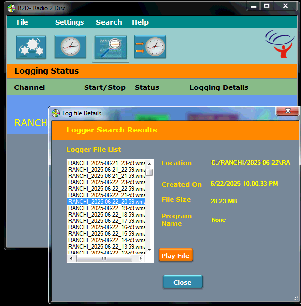Select RANCHI_2025-06-22_13-59.wma
Screen dimensions: 301x306
(106, 247)
